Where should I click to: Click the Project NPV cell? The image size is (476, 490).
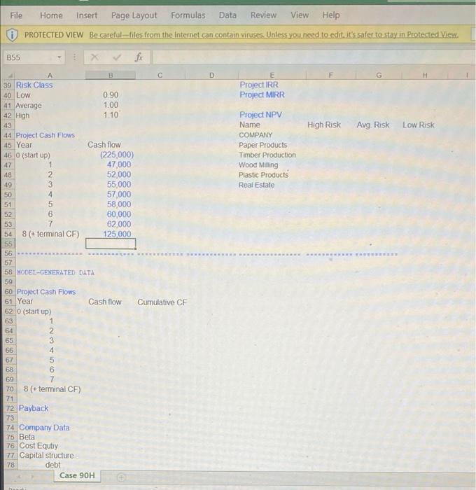[260, 115]
